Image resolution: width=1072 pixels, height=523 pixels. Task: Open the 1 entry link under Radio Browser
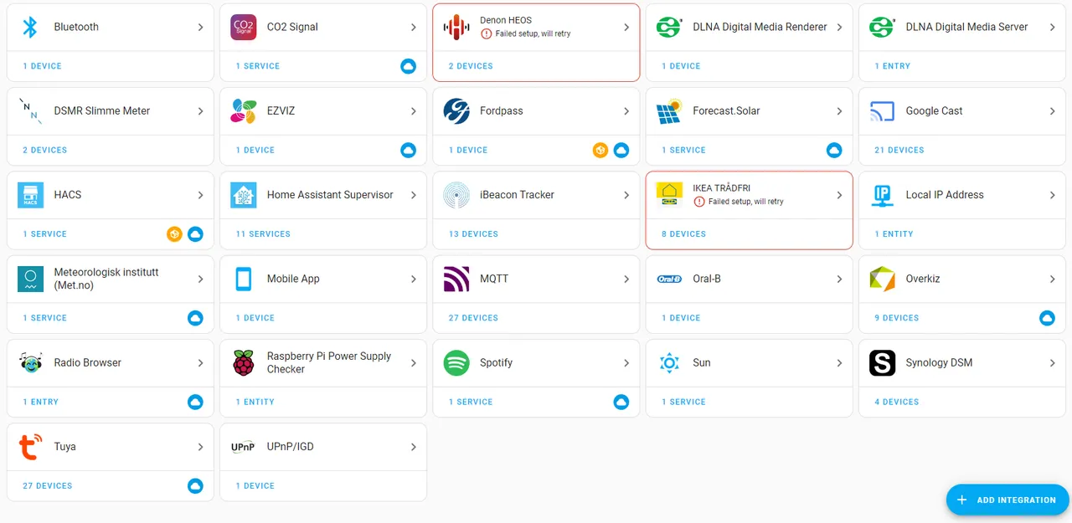click(40, 403)
